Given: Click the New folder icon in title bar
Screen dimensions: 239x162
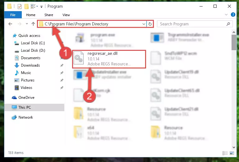Looking at the screenshot, I should [26, 7].
